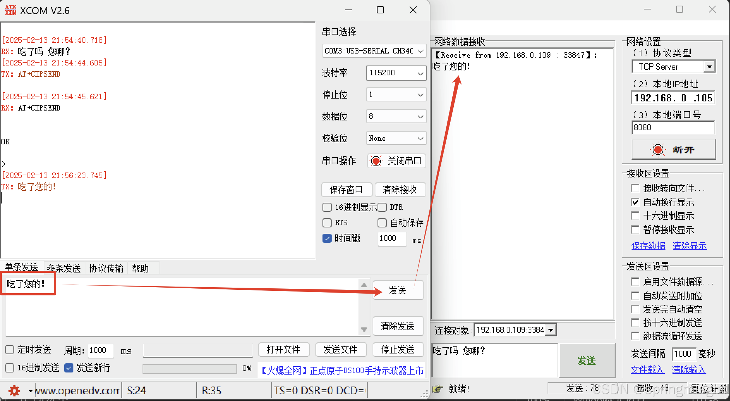Enable 16进制显示 checkbox

coord(327,207)
